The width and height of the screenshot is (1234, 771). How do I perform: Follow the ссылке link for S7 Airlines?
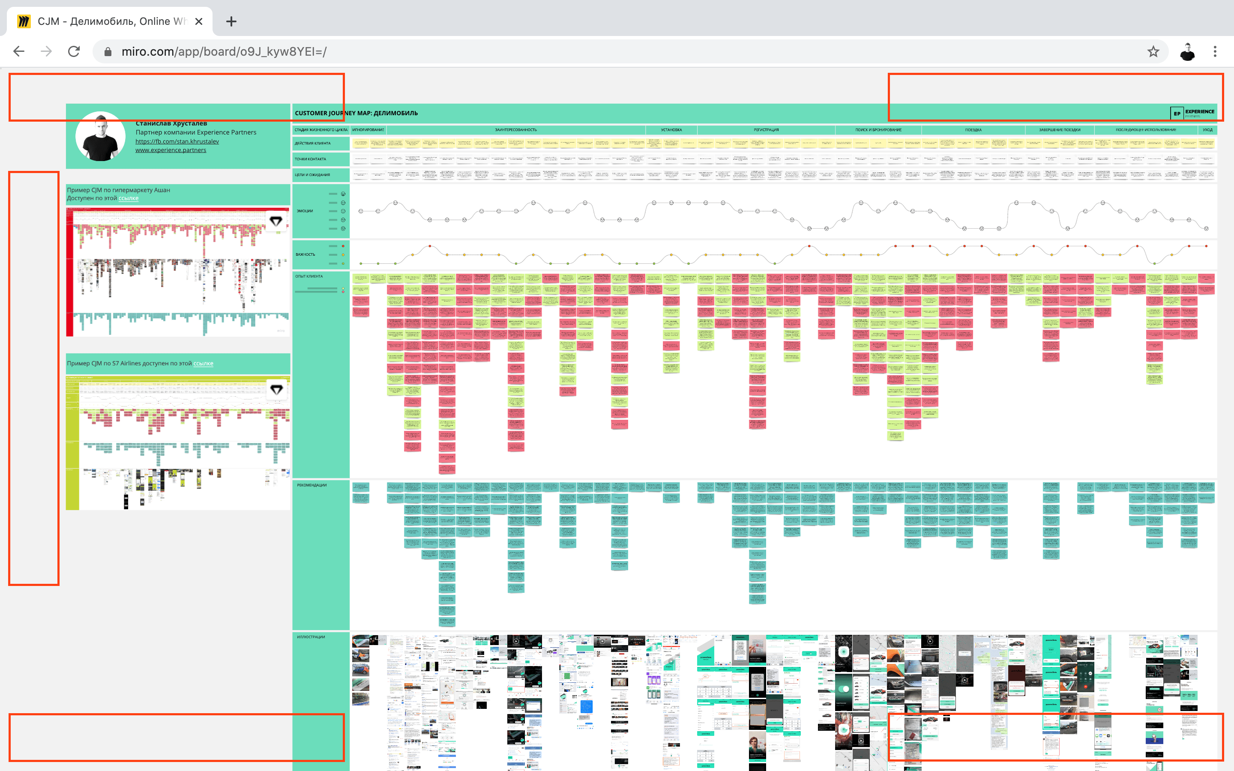[203, 364]
